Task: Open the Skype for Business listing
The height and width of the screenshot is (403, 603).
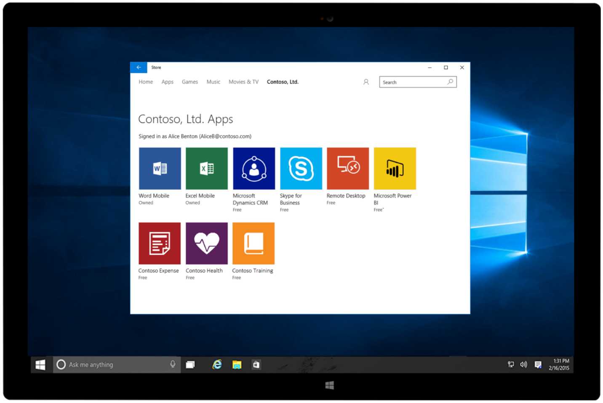Action: pos(301,168)
